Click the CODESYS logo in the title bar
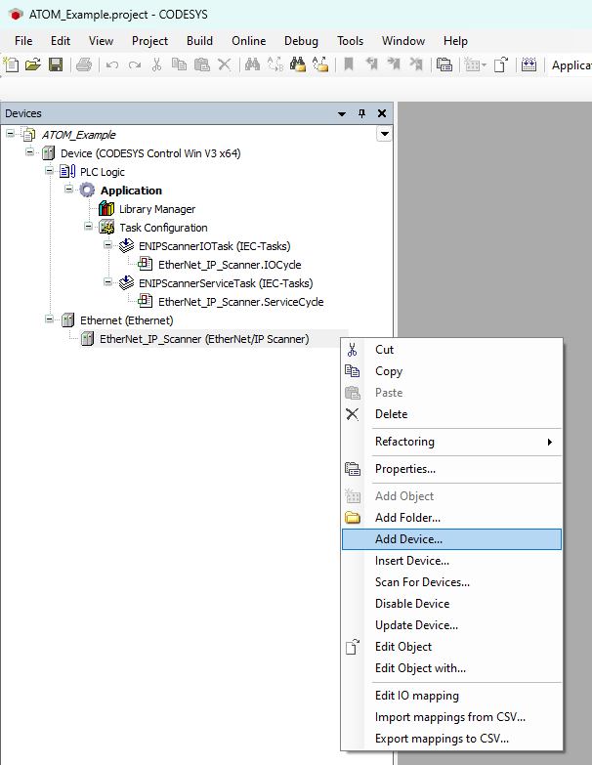Viewport: 592px width, 765px height. [x=16, y=14]
